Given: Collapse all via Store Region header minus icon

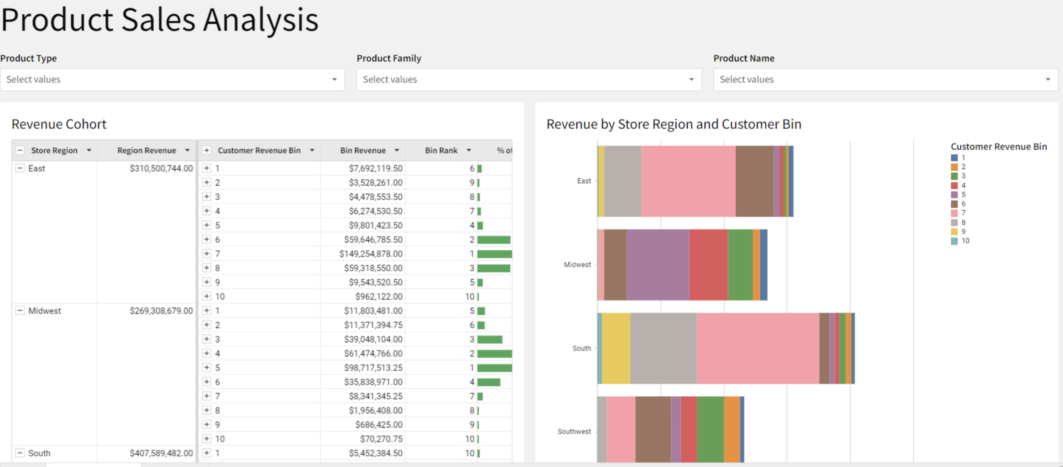Looking at the screenshot, I should (20, 150).
